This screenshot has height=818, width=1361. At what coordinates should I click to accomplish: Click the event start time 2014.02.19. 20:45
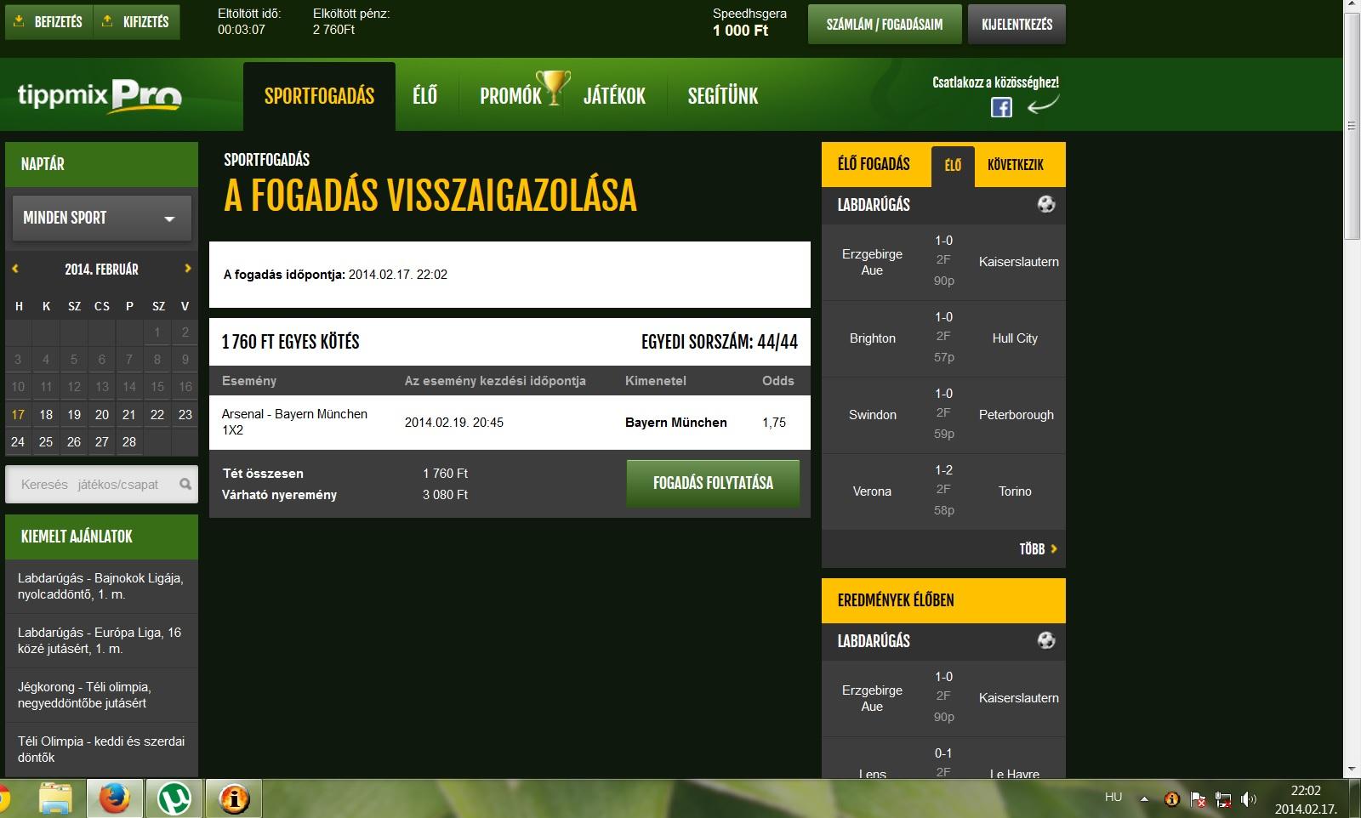[x=454, y=423]
